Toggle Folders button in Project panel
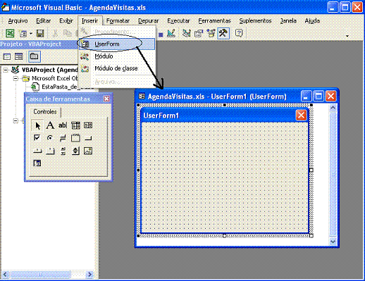This screenshot has height=281, width=365. (35, 56)
